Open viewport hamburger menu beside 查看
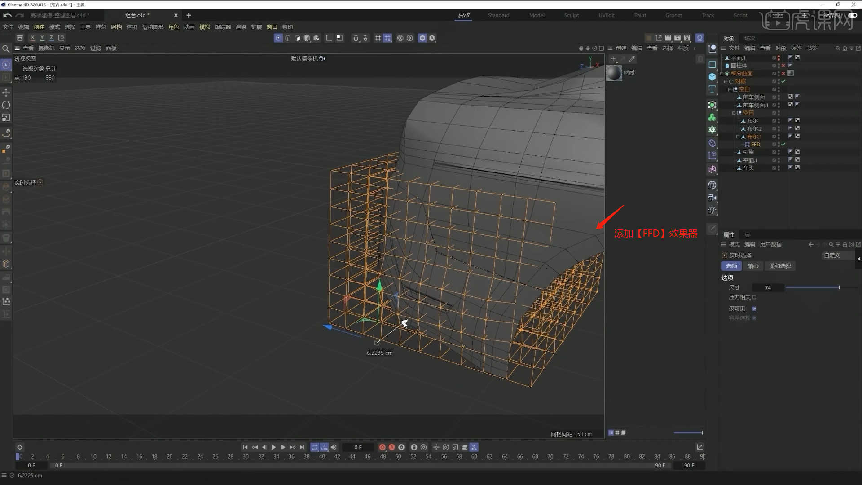Image resolution: width=862 pixels, height=485 pixels. click(17, 48)
